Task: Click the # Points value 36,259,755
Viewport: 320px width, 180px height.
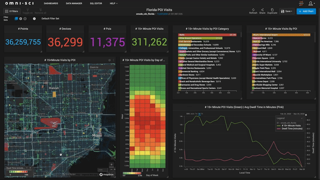Action: [23, 42]
